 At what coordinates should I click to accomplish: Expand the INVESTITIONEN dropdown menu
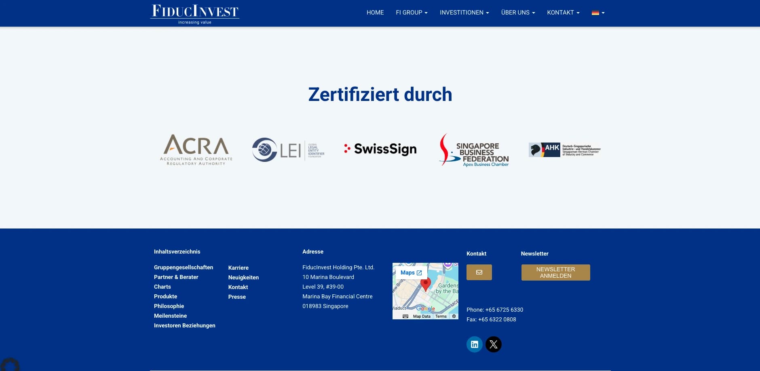coord(464,13)
